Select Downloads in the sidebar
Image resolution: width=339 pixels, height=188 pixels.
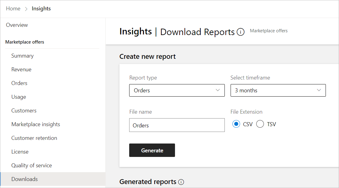(x=25, y=179)
